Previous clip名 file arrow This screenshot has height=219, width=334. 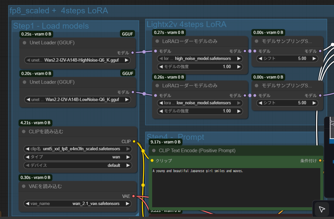pyautogui.click(x=27, y=149)
